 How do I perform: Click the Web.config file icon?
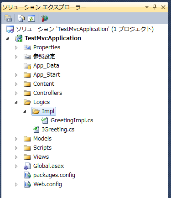point(27,184)
